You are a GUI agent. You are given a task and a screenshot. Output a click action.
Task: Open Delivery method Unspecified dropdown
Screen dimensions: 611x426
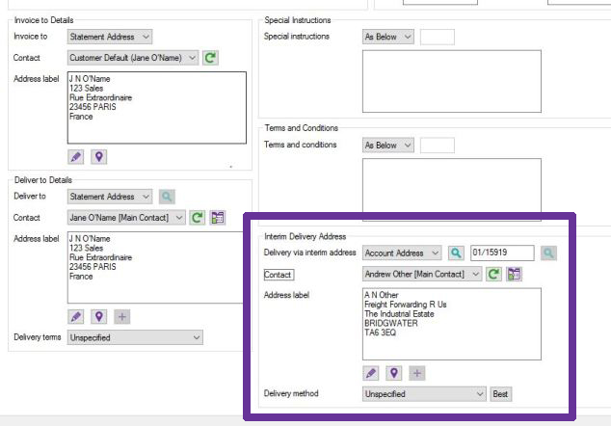click(424, 394)
